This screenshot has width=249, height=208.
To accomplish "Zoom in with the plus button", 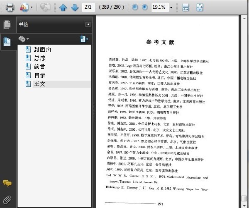I will tap(144, 7).
